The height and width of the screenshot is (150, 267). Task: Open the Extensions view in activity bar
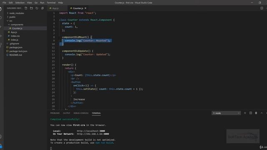pos(1,45)
